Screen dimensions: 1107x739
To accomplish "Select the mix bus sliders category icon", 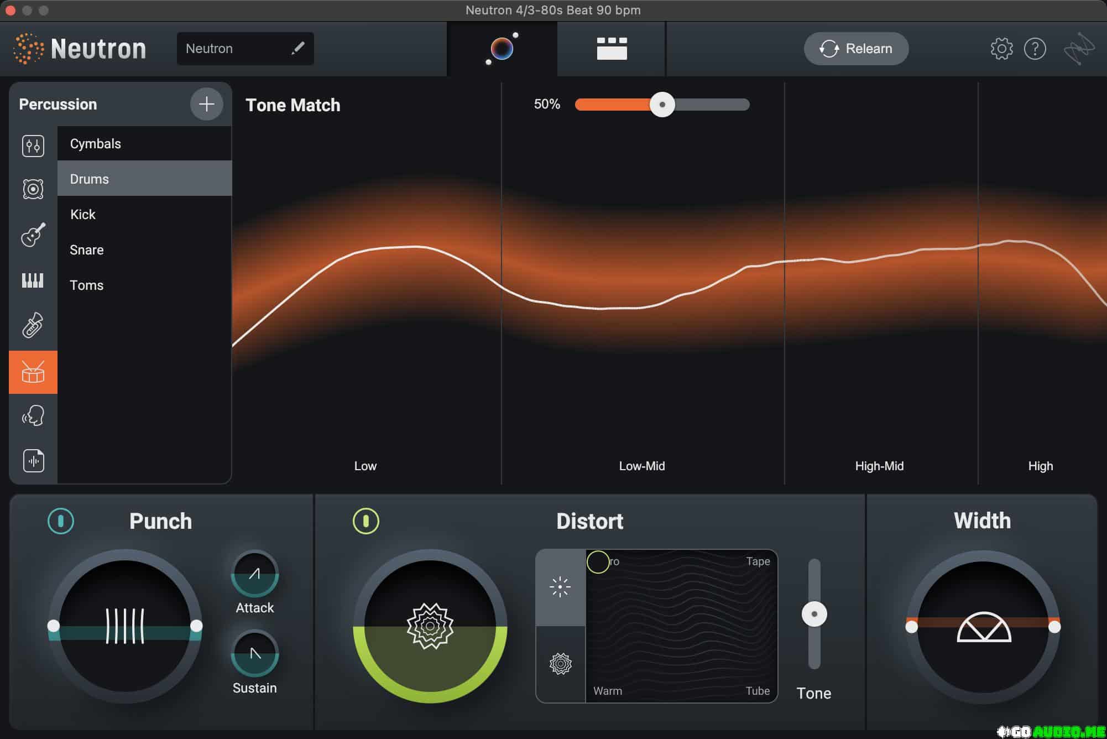I will click(33, 146).
